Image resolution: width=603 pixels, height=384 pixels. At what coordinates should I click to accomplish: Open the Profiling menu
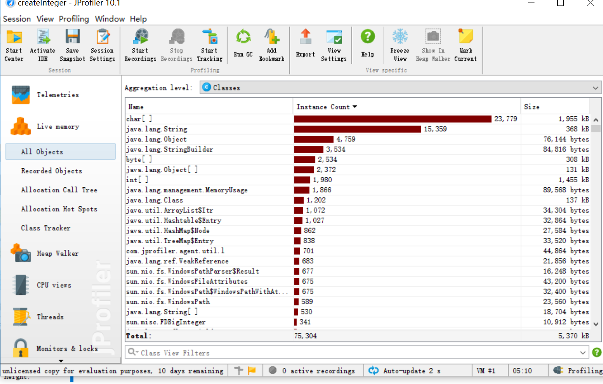tap(74, 19)
